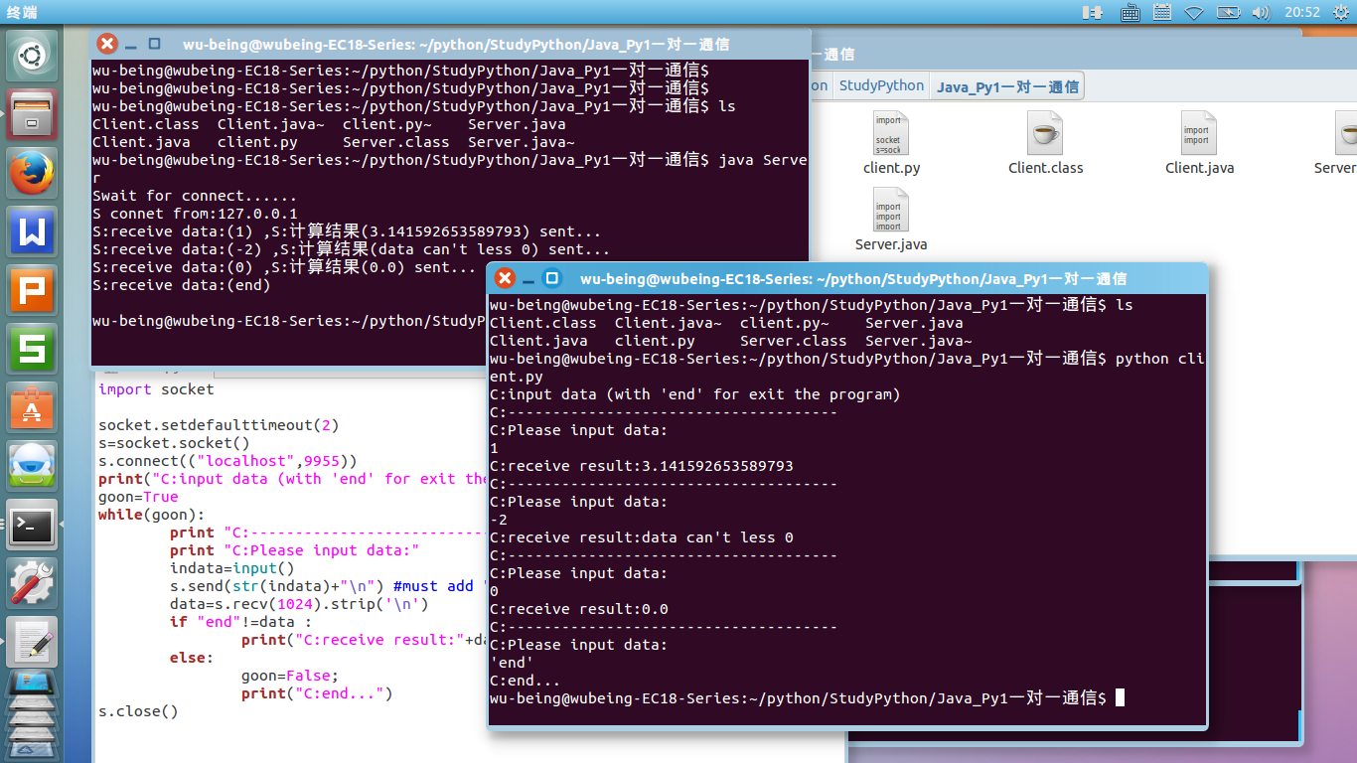
Task: Click the 终端 label in the top panel
Action: 22,12
